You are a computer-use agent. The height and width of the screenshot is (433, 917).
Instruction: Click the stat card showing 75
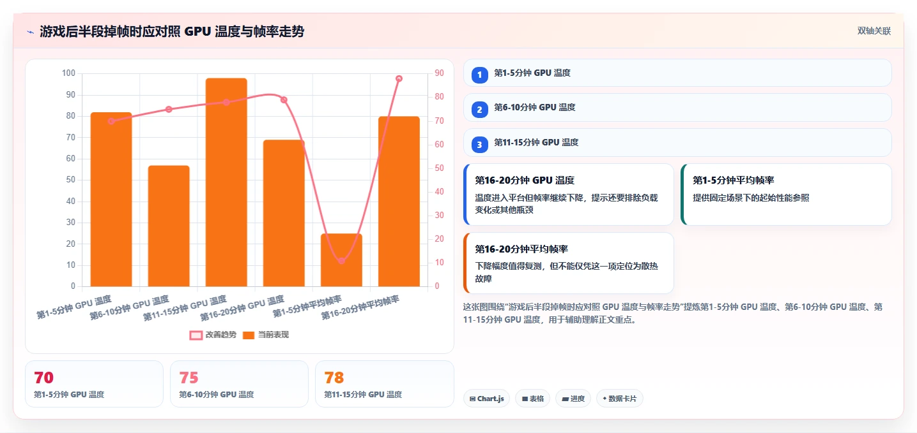239,384
